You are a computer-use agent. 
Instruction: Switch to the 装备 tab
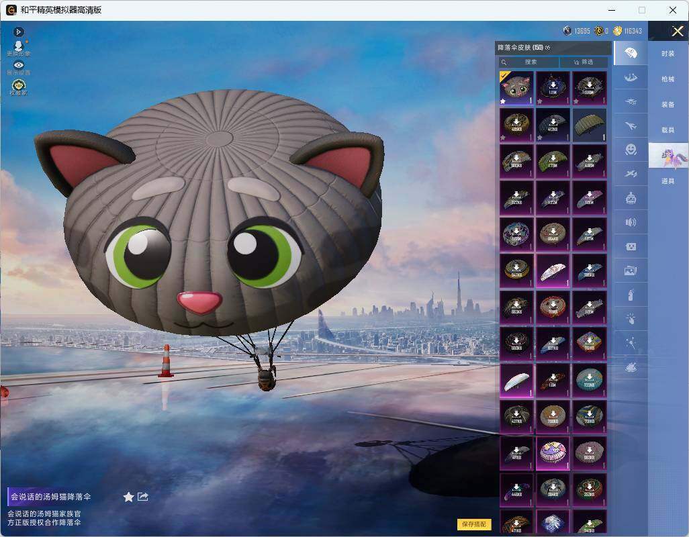click(668, 105)
